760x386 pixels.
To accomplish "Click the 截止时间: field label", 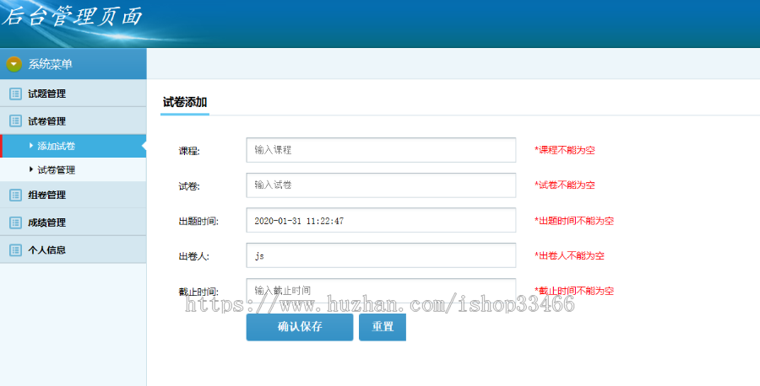I will [198, 292].
